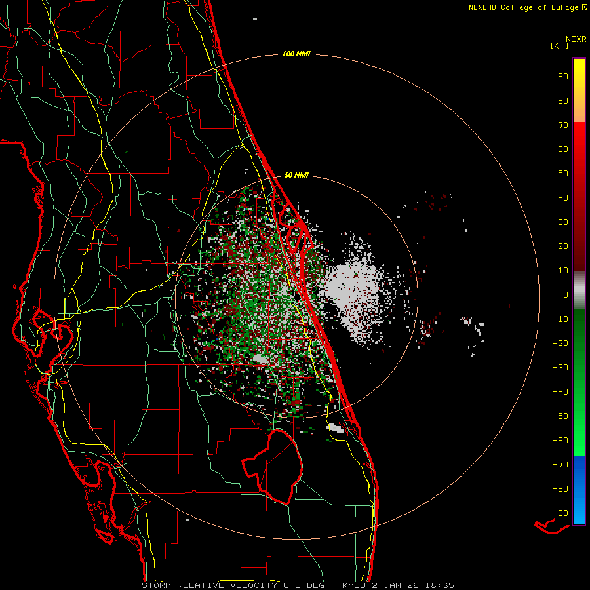Select the 100 NMI range ring label
Screen dimensions: 590x590
[296, 54]
